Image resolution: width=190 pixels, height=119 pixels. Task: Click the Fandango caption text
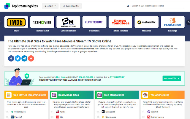(172, 31)
